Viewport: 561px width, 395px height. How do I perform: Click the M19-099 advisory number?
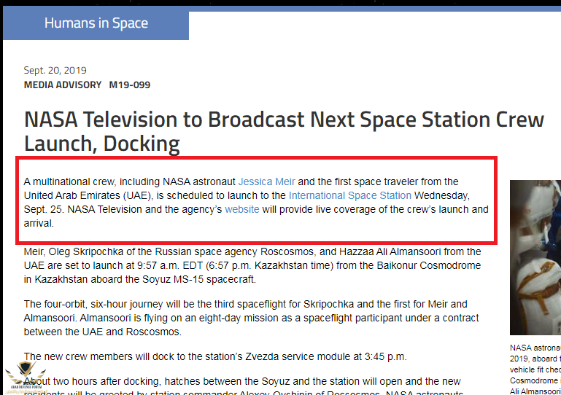pyautogui.click(x=130, y=85)
